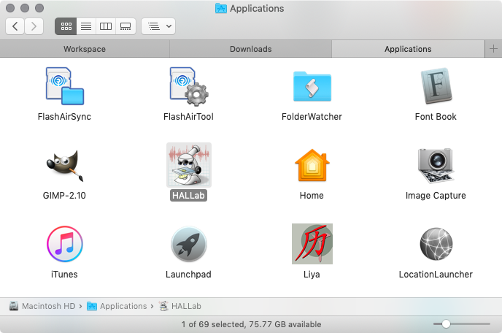Select the Font Book app icon

(x=436, y=86)
